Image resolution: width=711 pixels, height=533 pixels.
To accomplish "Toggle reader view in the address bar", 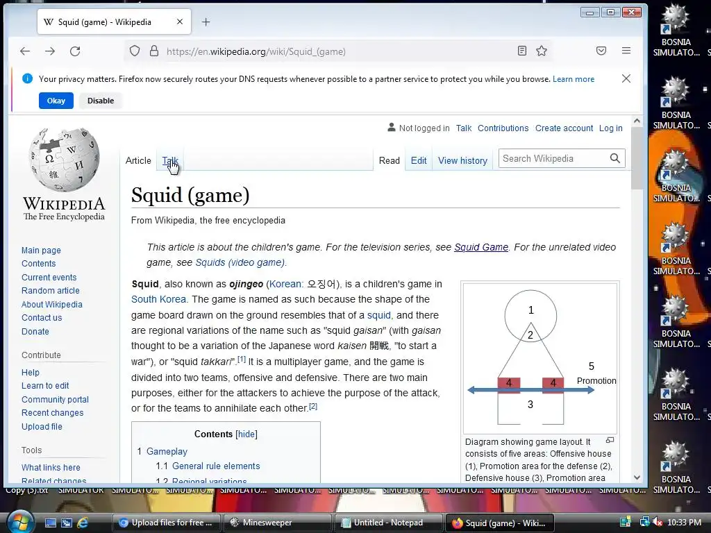I will (522, 51).
